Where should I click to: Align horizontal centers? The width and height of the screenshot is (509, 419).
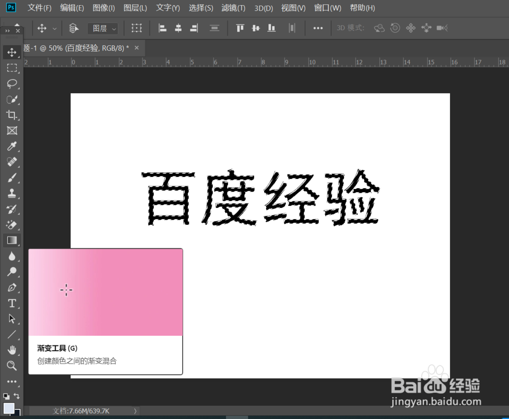[x=178, y=28]
